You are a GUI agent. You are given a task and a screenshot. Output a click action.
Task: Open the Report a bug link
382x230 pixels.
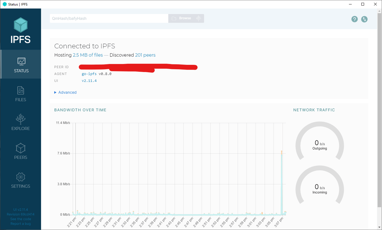21,224
